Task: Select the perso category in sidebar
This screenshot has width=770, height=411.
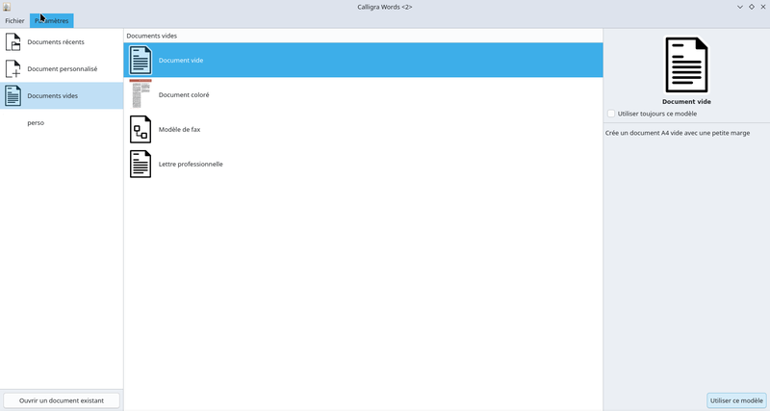Action: (x=36, y=123)
